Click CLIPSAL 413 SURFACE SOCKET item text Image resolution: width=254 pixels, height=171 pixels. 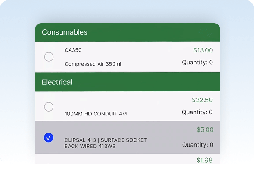(106, 143)
